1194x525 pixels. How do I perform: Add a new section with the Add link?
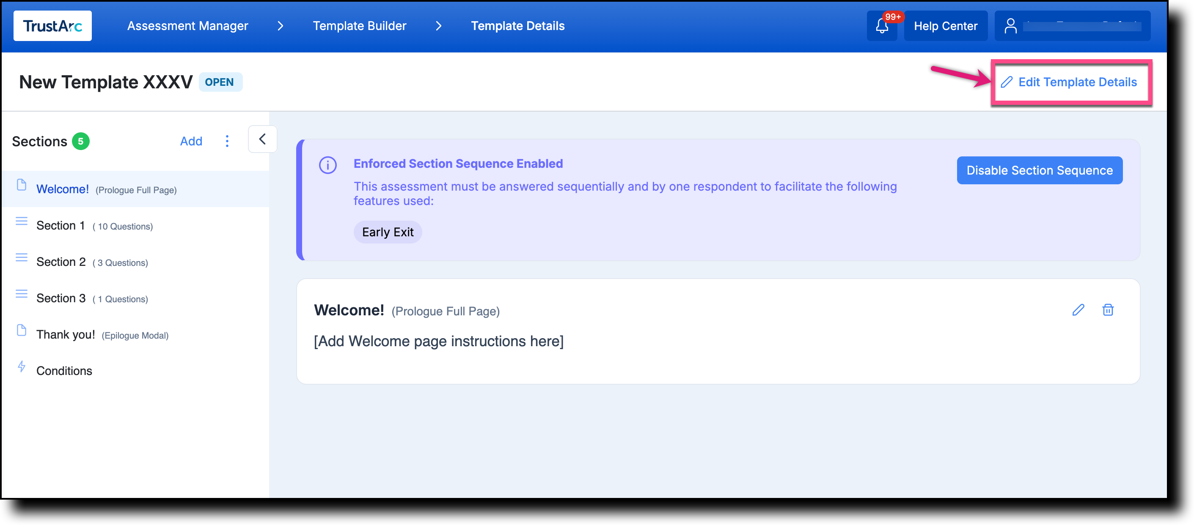click(191, 141)
